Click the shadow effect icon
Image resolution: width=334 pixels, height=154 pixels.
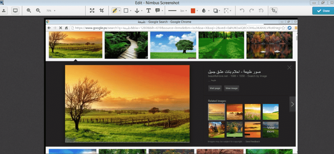click(x=216, y=10)
